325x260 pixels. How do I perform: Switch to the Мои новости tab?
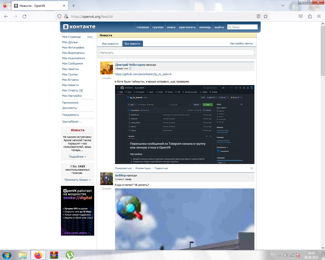pyautogui.click(x=110, y=44)
